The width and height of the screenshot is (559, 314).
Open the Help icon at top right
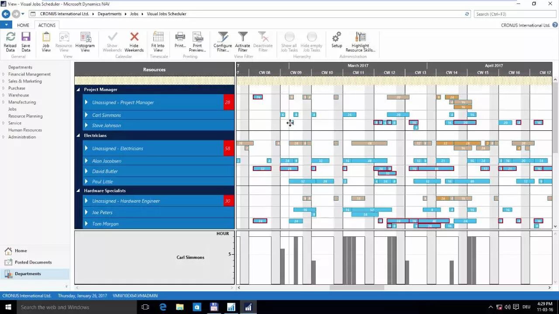pyautogui.click(x=555, y=25)
